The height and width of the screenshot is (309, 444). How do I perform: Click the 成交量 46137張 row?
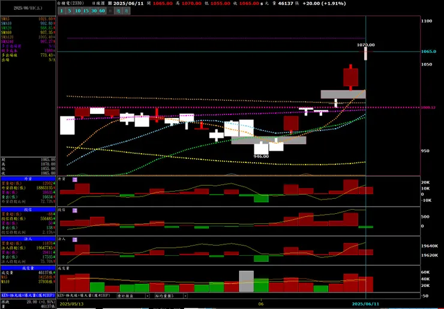(28, 273)
